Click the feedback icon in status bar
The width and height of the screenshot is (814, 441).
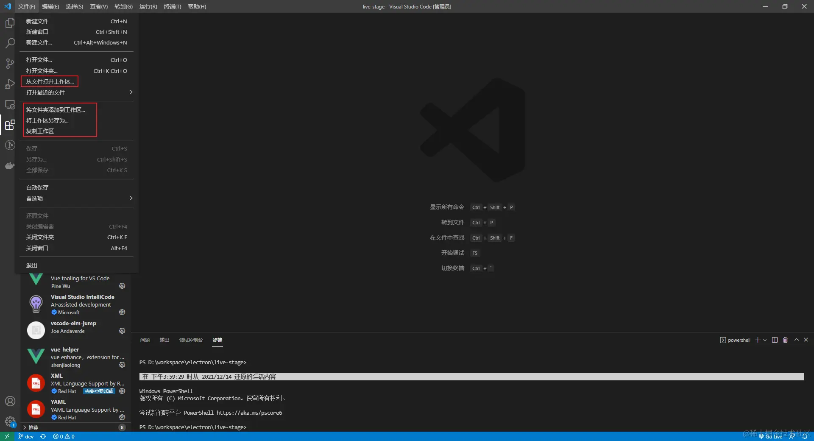pyautogui.click(x=792, y=436)
